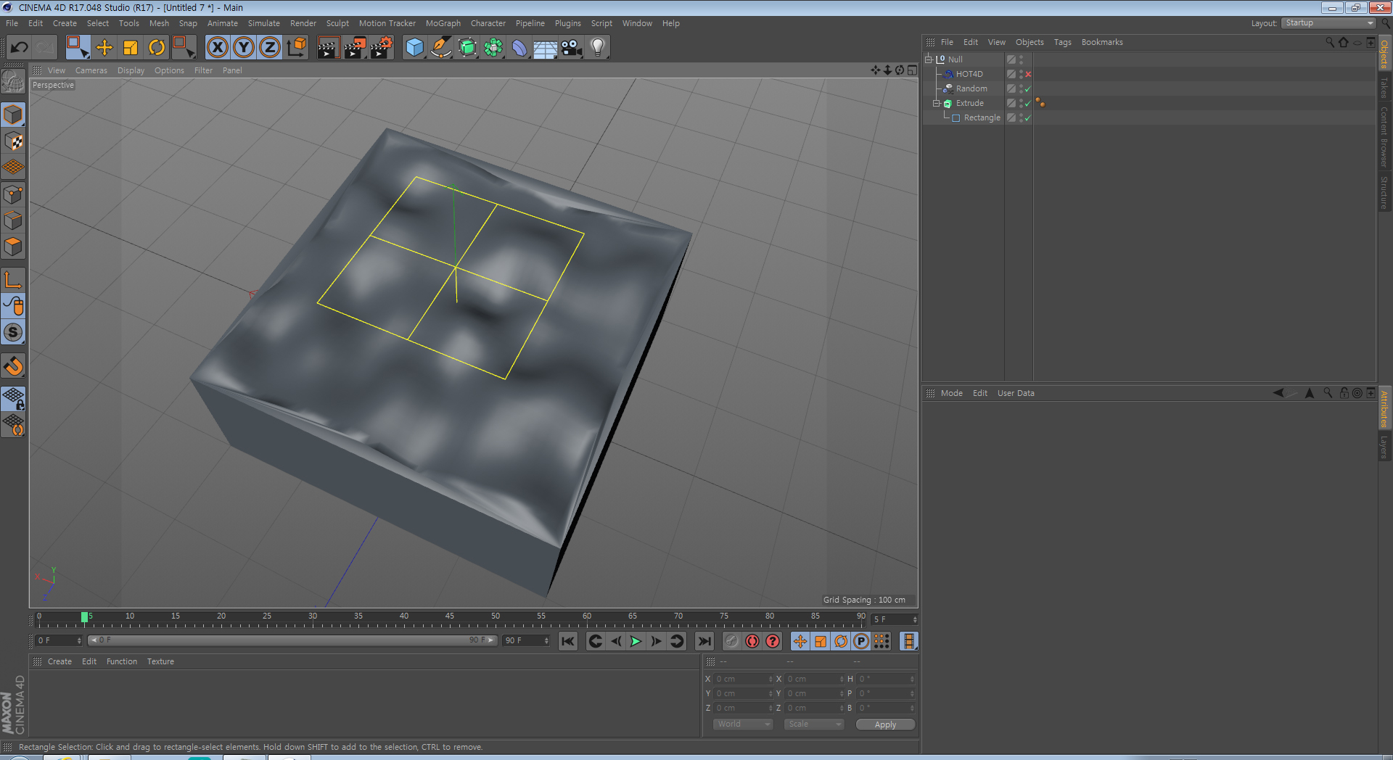
Task: Go to start of animation
Action: point(568,641)
